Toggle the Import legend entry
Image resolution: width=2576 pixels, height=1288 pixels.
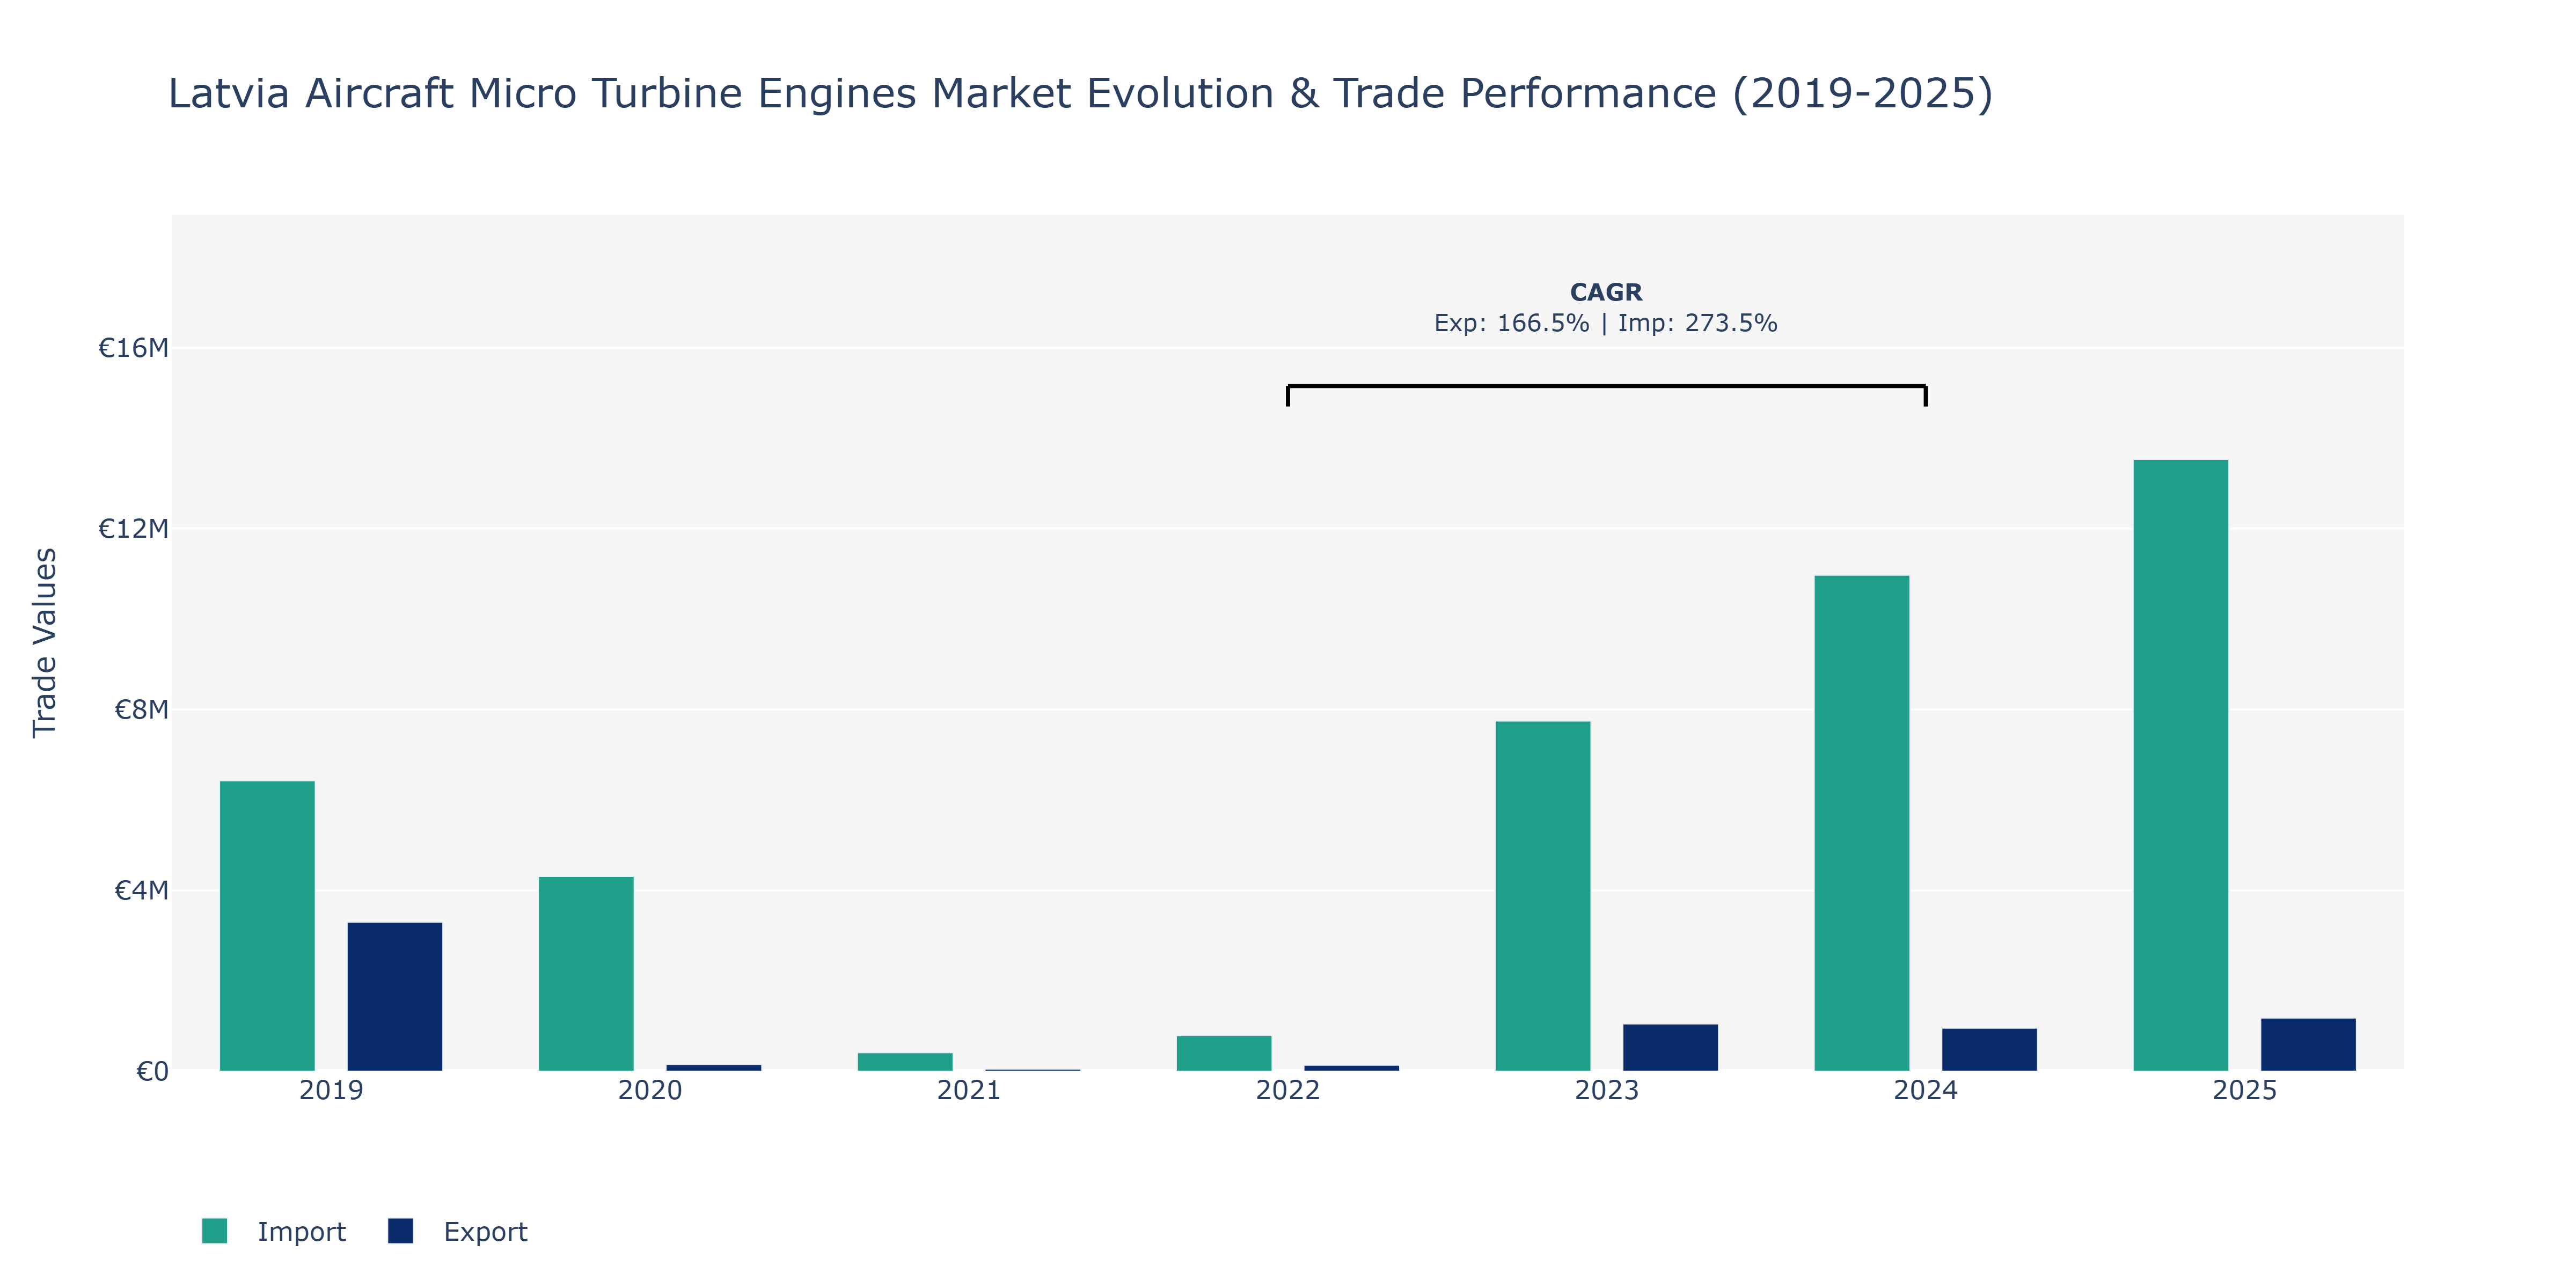click(273, 1231)
